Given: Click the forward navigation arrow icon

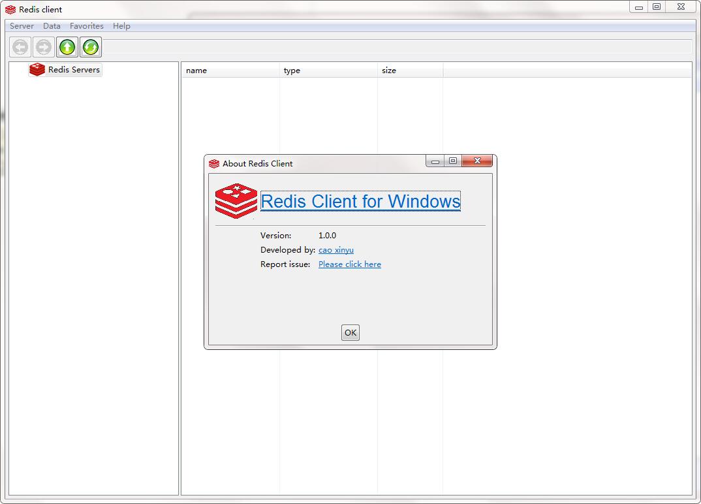Looking at the screenshot, I should (x=43, y=47).
